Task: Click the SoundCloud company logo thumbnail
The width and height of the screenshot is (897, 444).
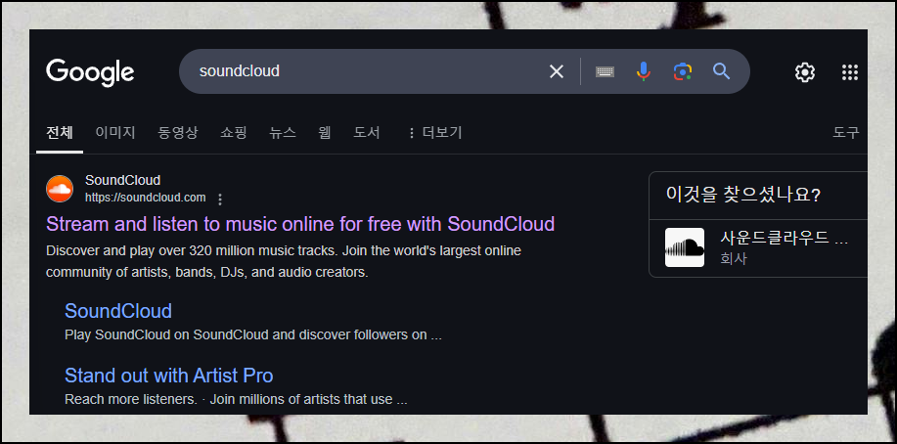Action: (684, 247)
